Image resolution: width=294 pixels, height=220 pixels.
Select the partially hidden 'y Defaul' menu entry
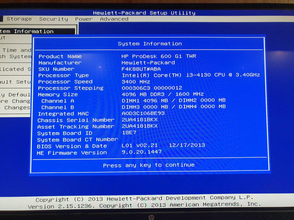[15, 95]
